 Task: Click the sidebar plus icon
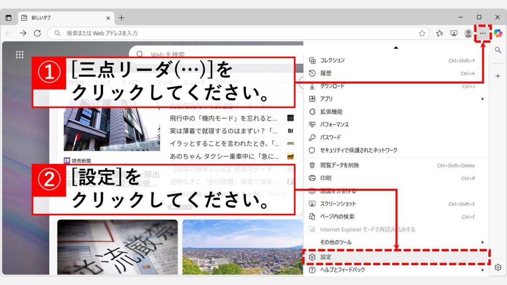(498, 76)
